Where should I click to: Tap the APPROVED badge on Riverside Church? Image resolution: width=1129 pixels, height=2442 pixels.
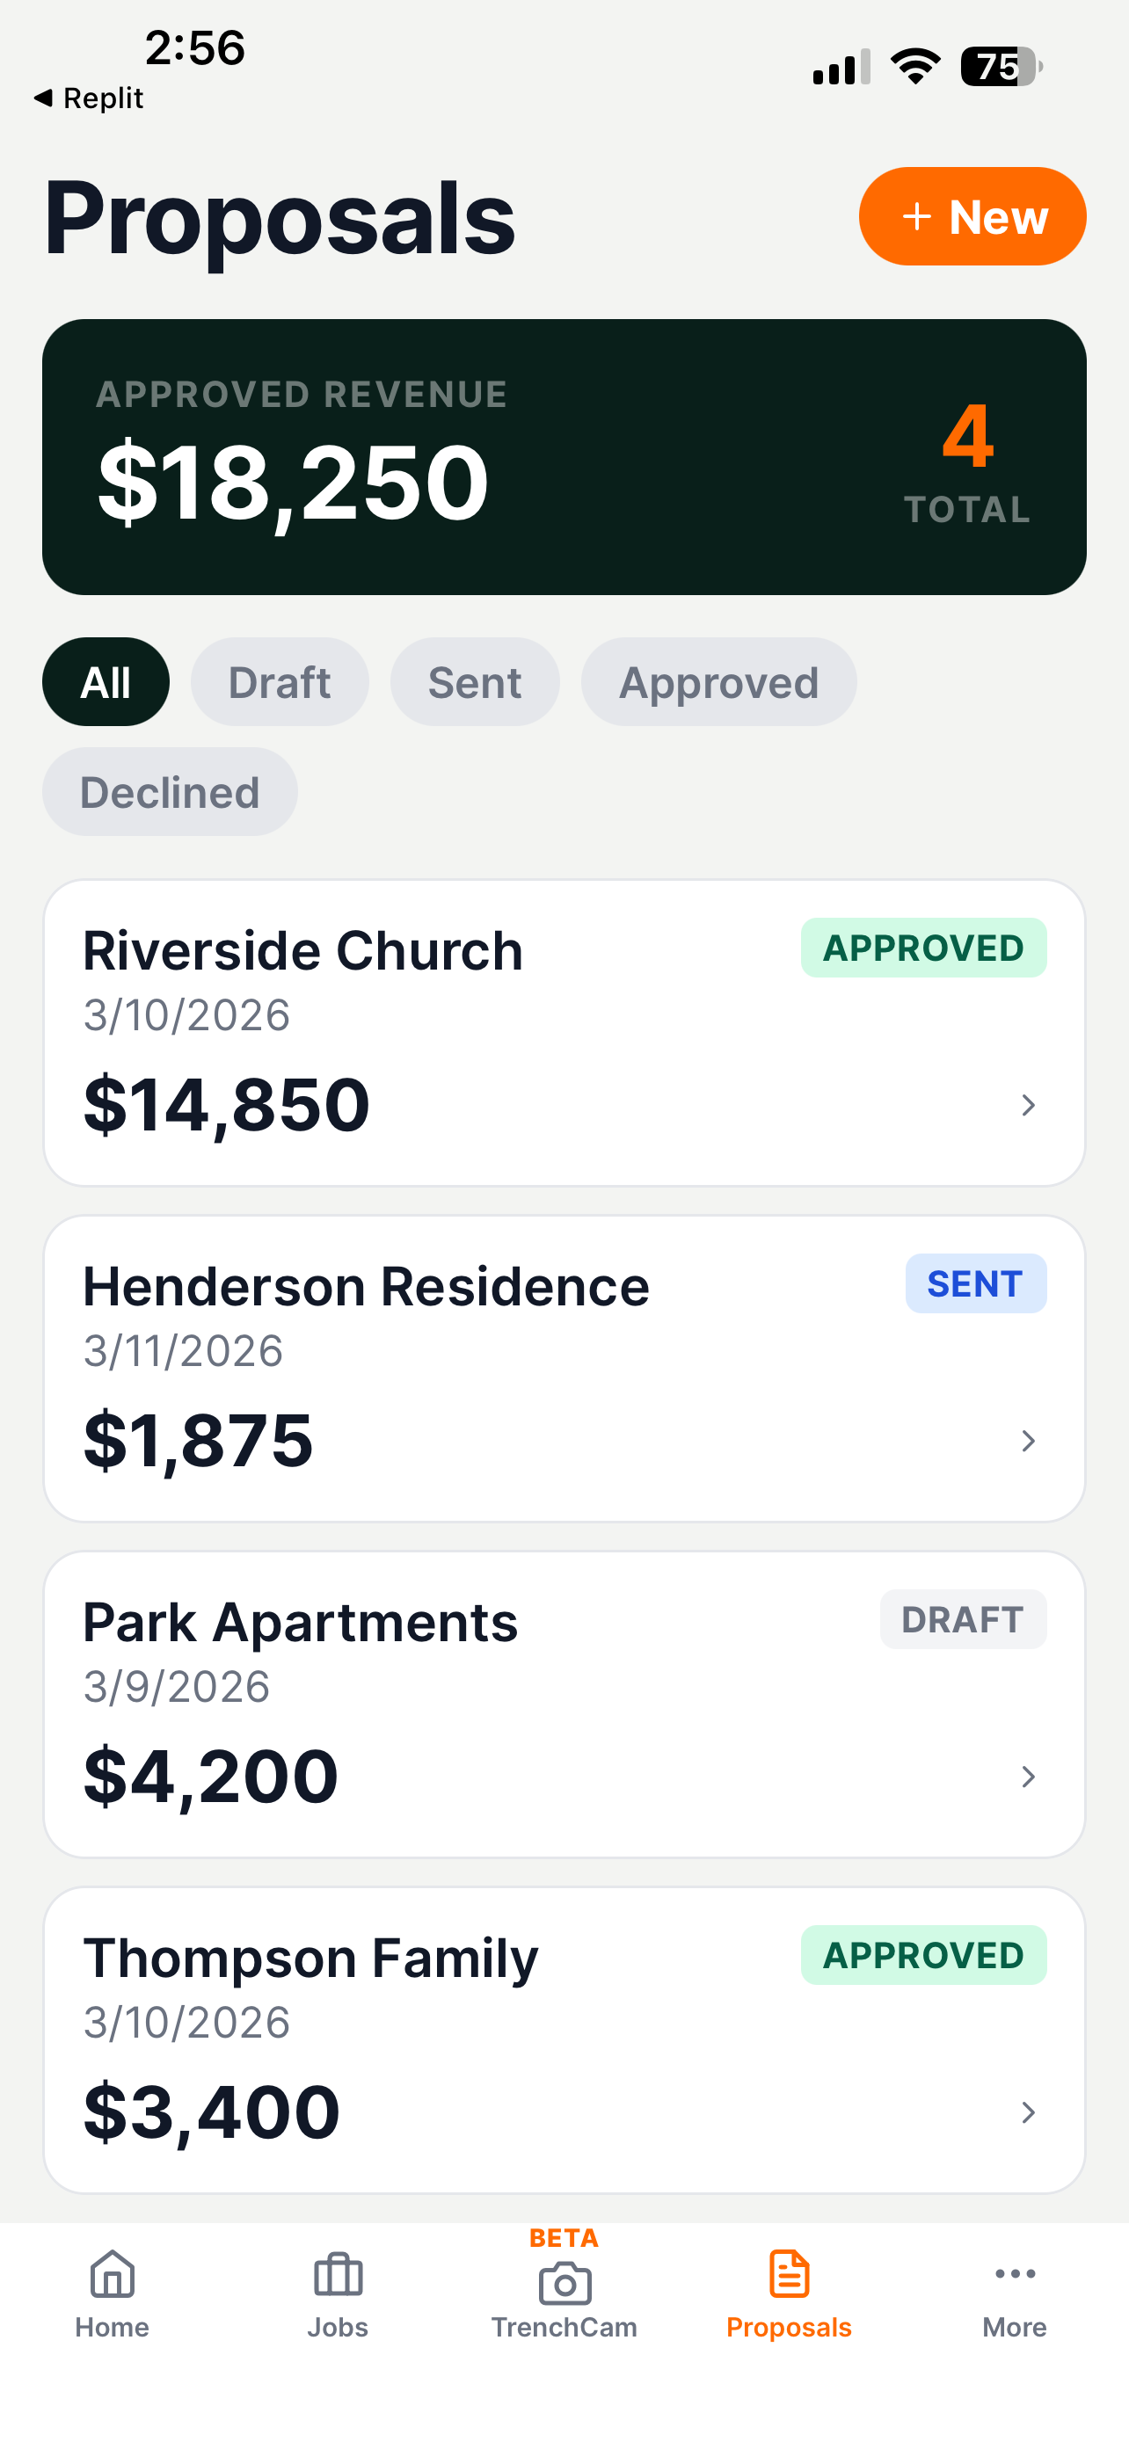pyautogui.click(x=923, y=947)
